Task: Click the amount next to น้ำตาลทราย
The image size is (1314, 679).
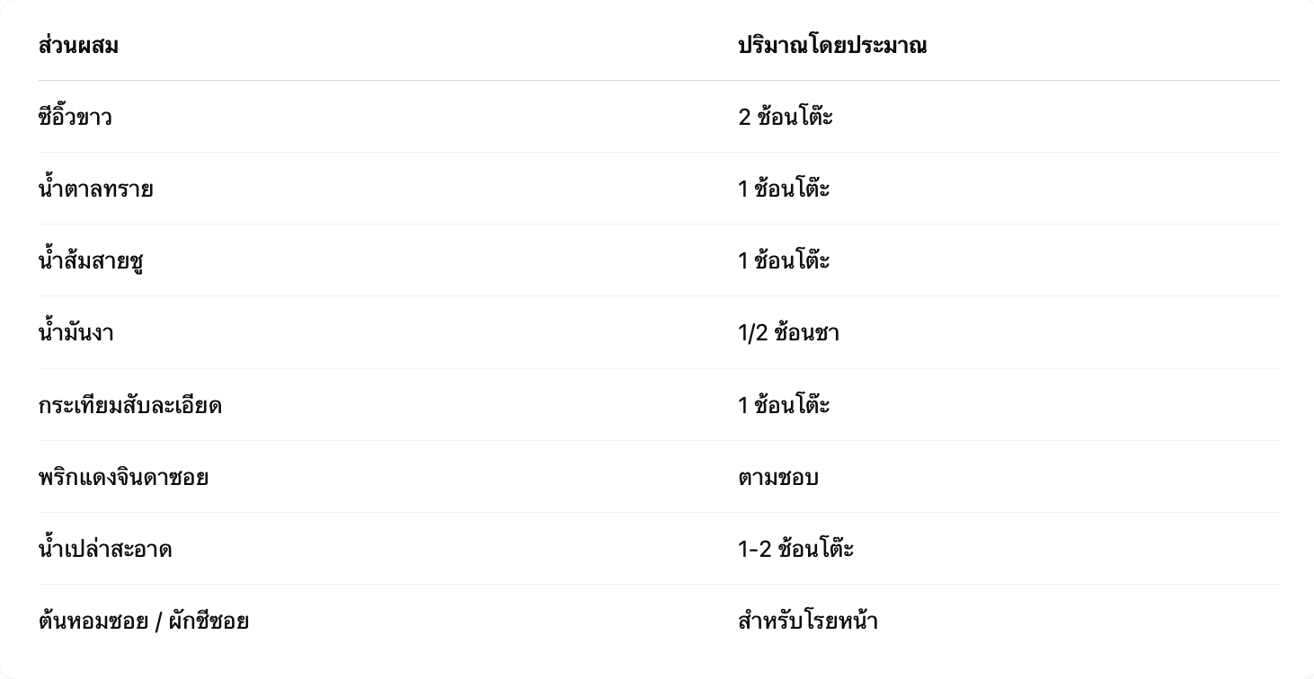Action: [784, 190]
